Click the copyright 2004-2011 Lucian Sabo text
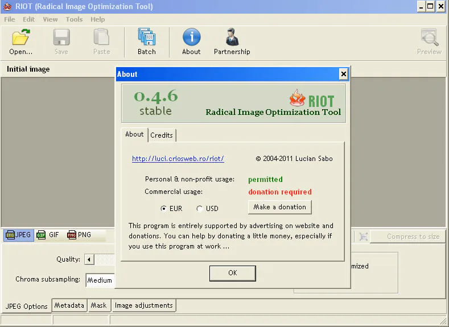 tap(294, 159)
